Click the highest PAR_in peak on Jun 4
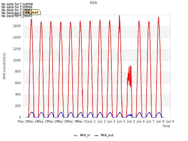Screen dimensions: 188x141 click(x=120, y=16)
